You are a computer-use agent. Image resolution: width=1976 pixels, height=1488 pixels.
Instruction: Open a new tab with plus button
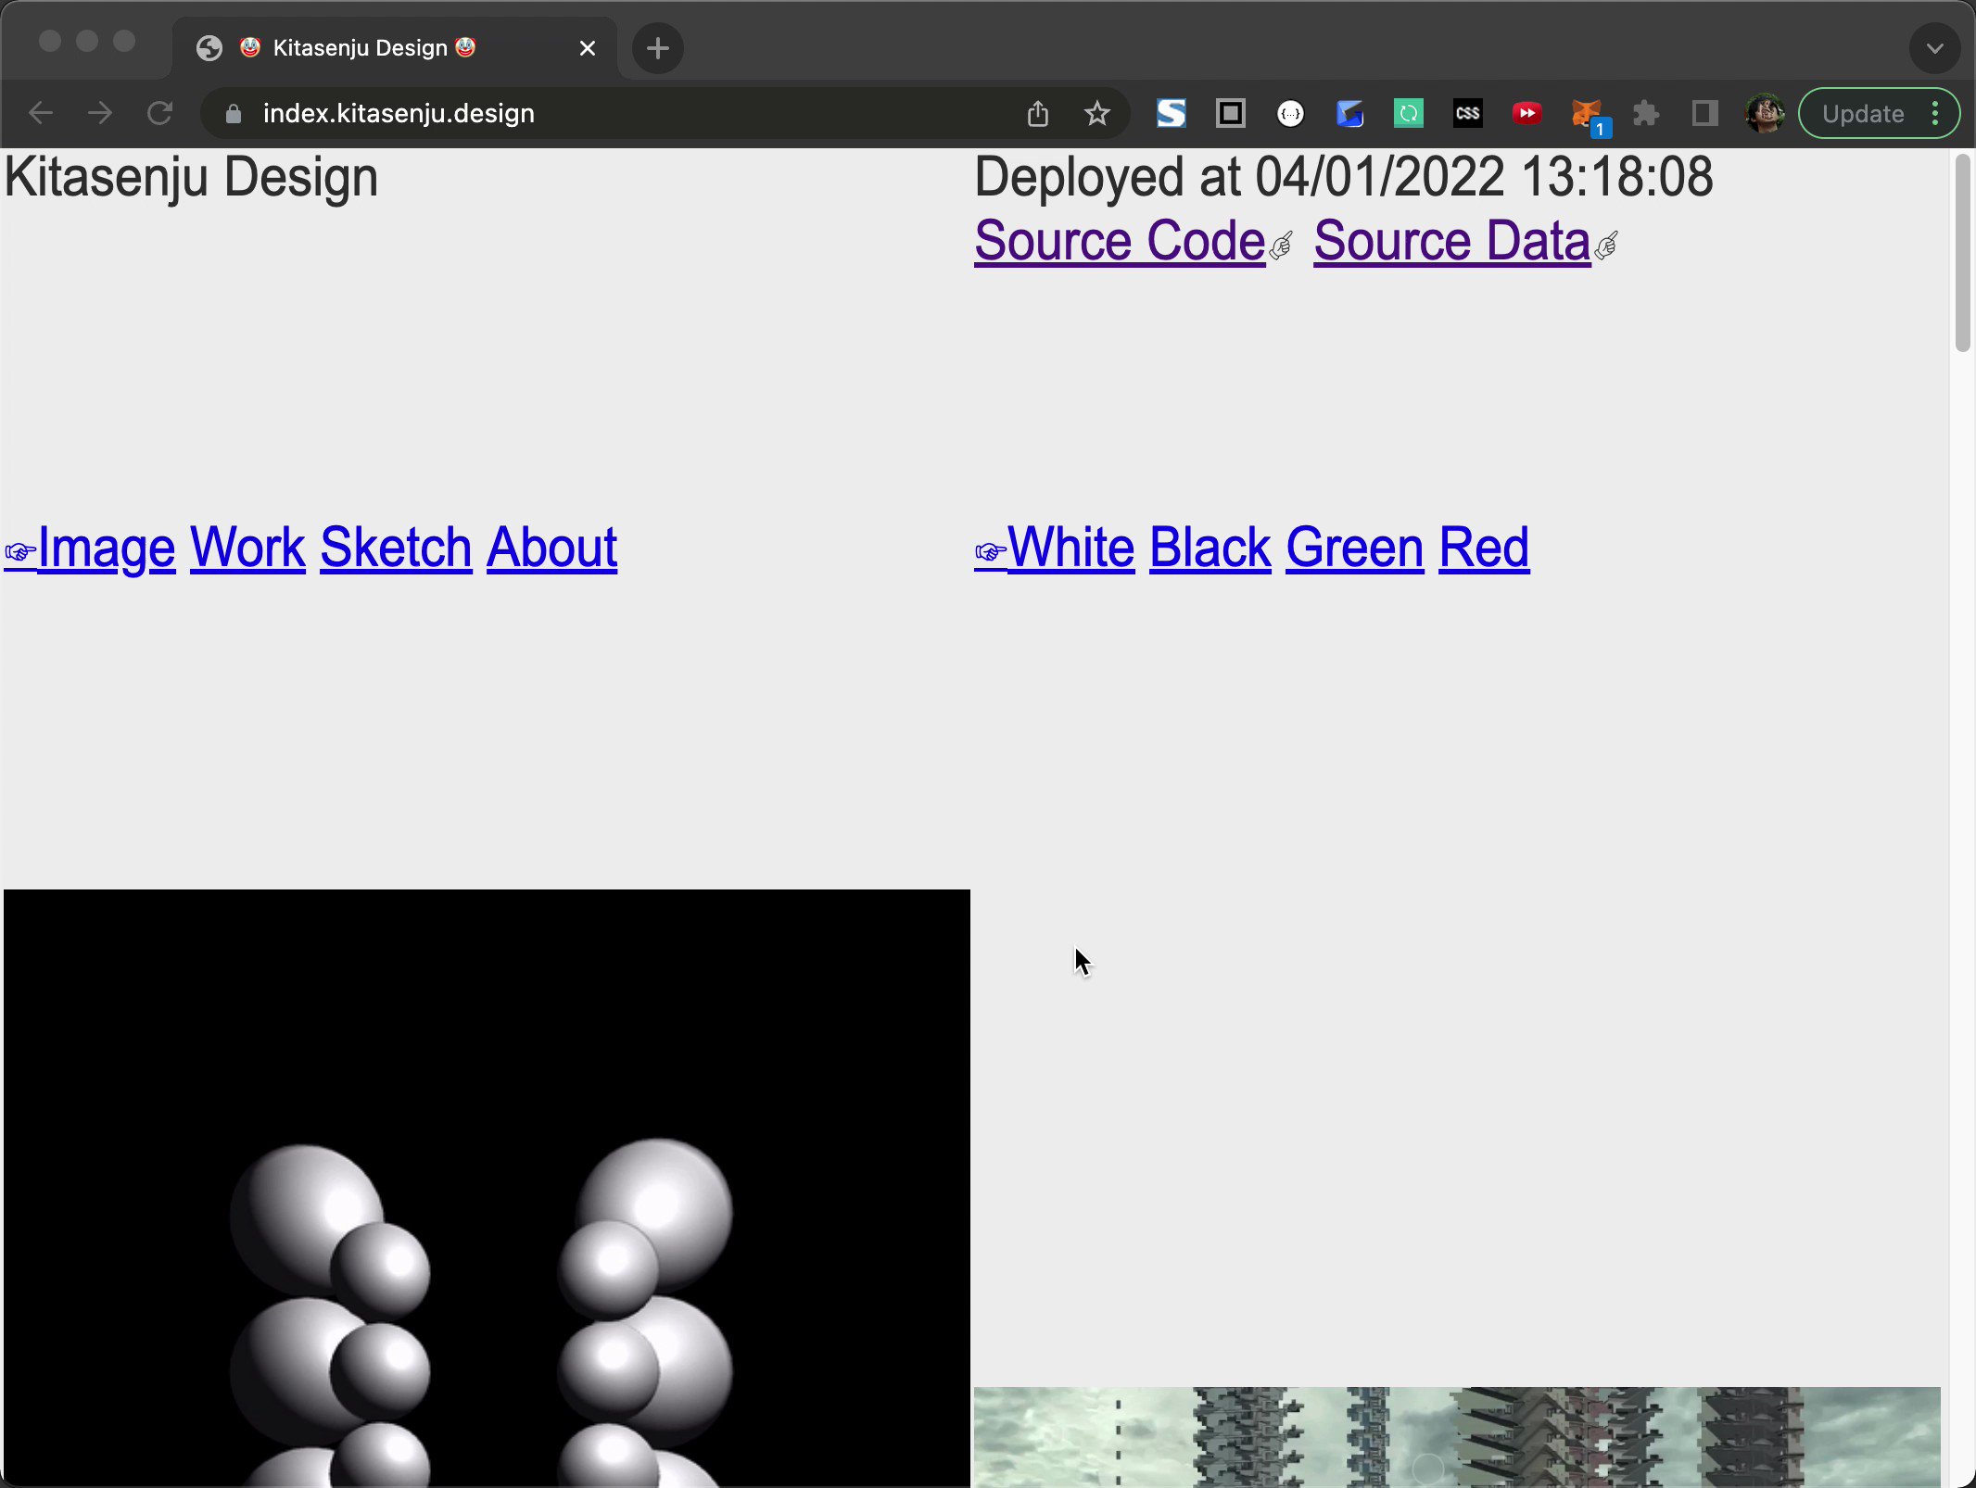pyautogui.click(x=658, y=48)
